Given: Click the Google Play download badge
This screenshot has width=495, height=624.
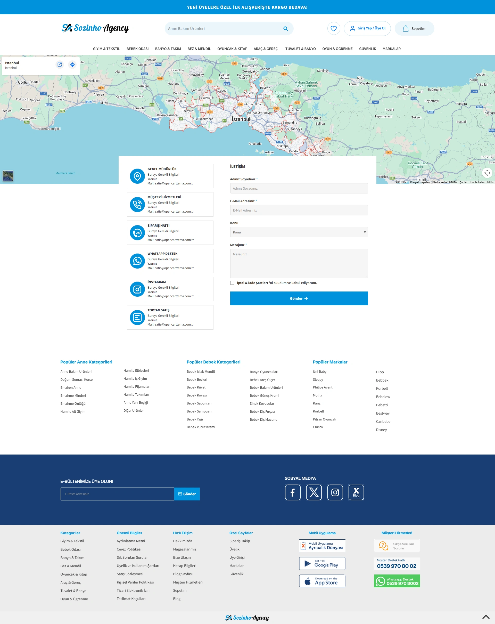Looking at the screenshot, I should coord(322,563).
